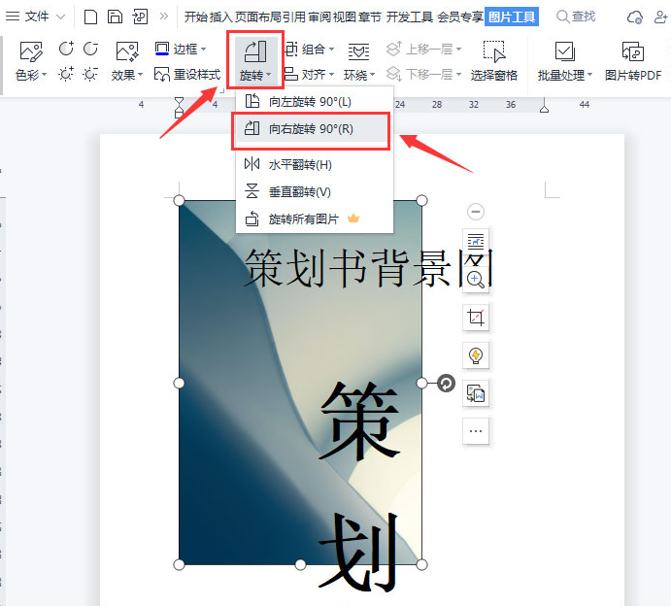
Task: Expand the 文件 menu arrow
Action: [x=61, y=17]
